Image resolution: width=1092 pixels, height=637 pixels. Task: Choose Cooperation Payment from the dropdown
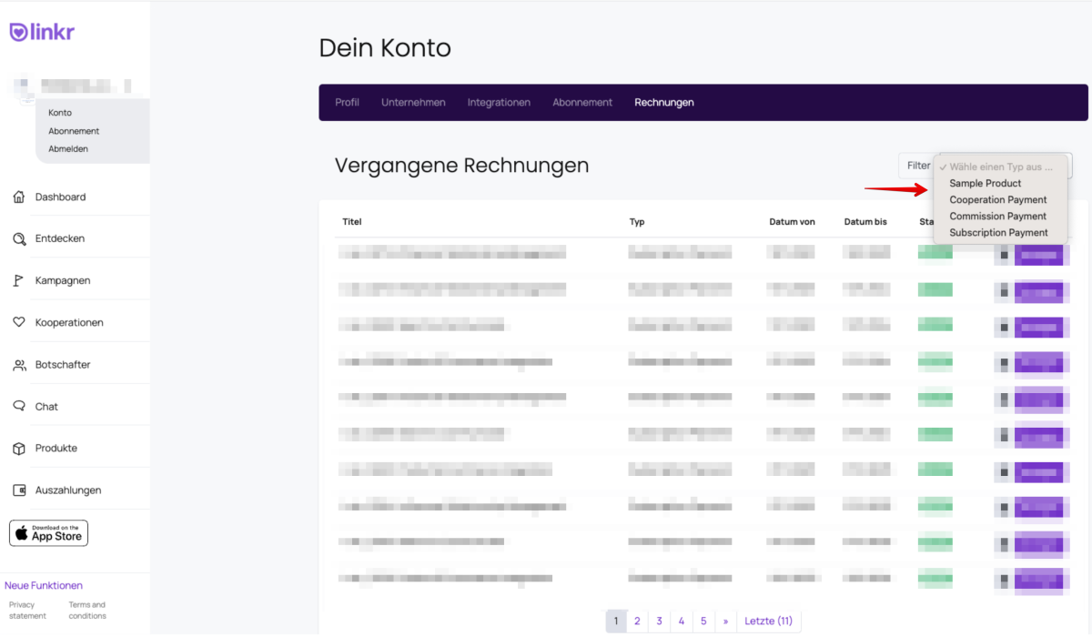coord(997,199)
